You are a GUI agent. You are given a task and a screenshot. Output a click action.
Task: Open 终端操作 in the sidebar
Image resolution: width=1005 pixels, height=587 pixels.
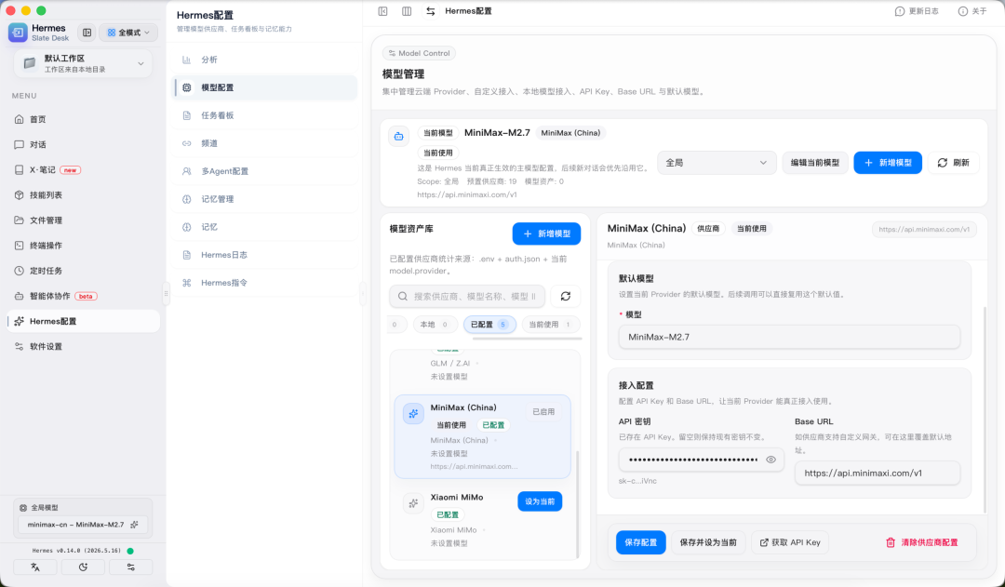(83, 246)
